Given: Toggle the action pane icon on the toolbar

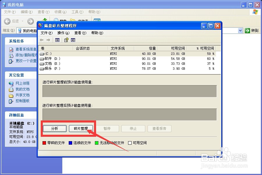Looking at the screenshot, I should (73, 40).
